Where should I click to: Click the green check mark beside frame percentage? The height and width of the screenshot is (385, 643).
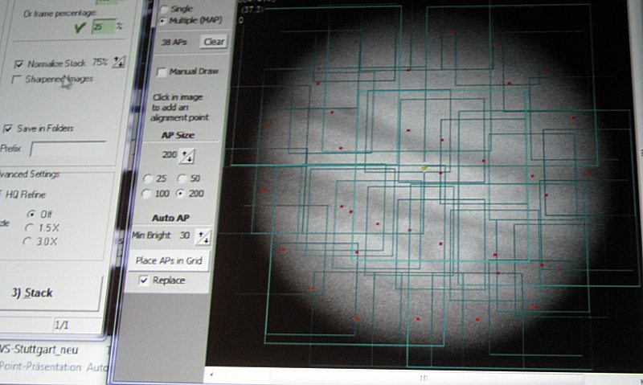point(78,27)
